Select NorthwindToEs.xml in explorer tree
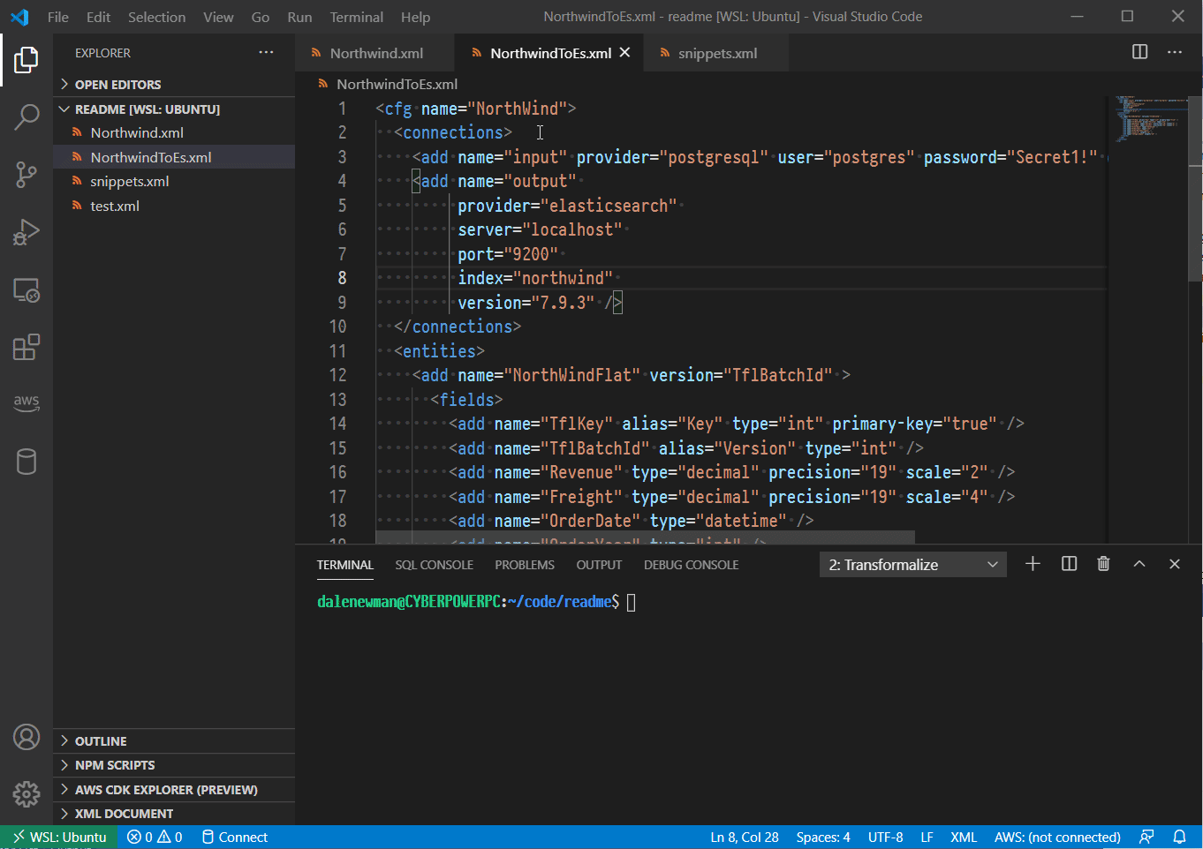This screenshot has width=1203, height=849. tap(174, 157)
